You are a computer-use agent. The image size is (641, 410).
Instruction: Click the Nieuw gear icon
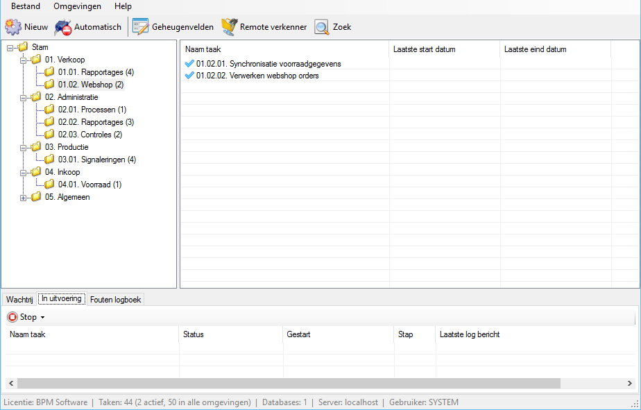click(x=14, y=27)
